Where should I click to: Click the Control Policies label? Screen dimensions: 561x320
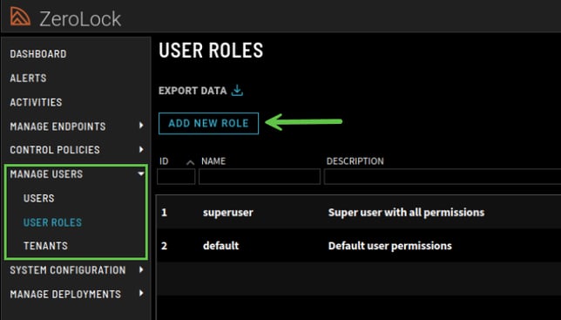click(x=55, y=150)
